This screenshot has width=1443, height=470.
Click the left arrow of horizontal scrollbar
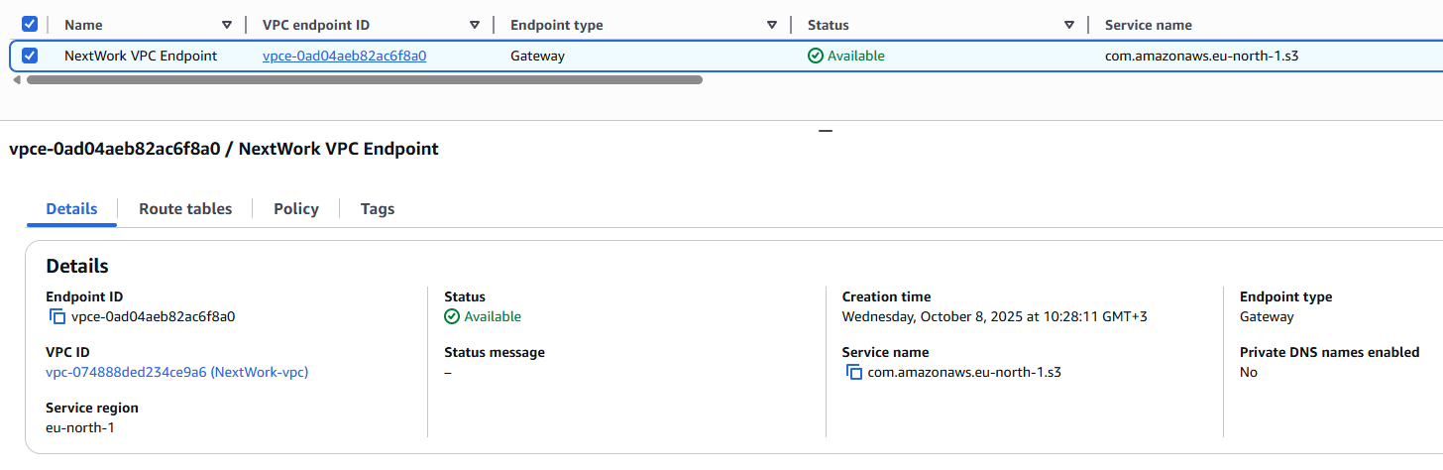[x=17, y=79]
